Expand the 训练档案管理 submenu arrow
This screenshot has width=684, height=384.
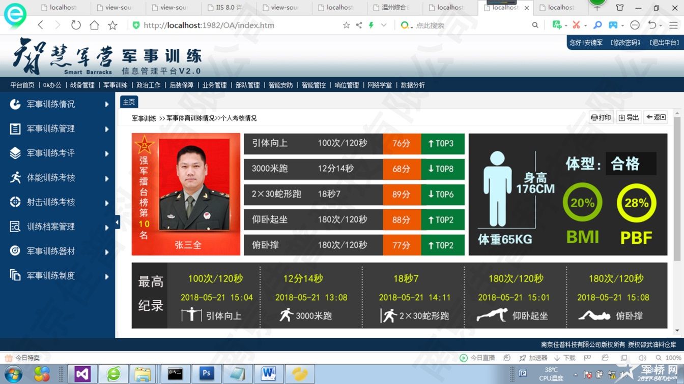(x=107, y=228)
